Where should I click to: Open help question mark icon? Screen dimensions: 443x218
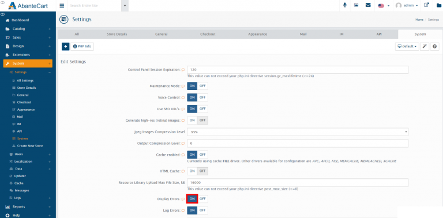tap(434, 46)
